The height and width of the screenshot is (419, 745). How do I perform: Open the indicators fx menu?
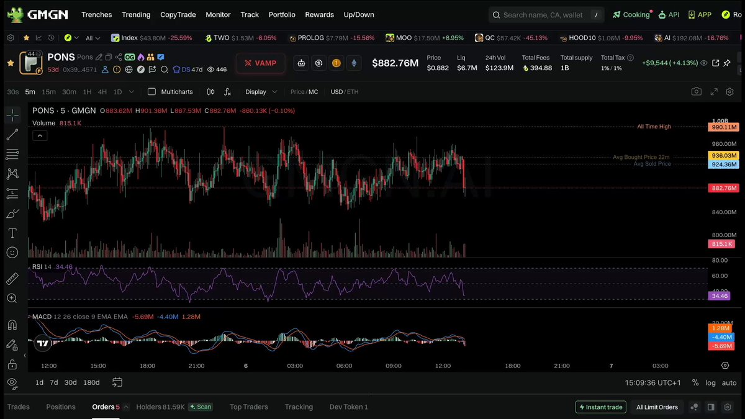pyautogui.click(x=227, y=92)
